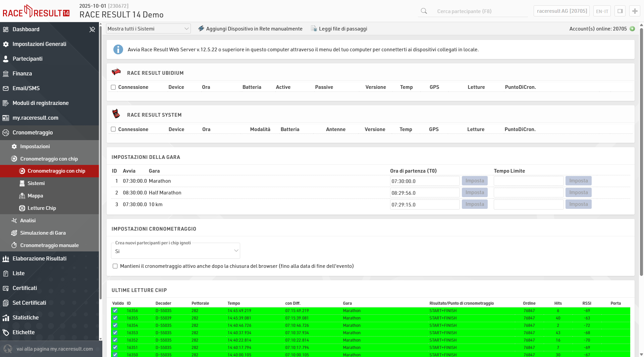
Task: Click the green account online status icon
Action: point(632,29)
